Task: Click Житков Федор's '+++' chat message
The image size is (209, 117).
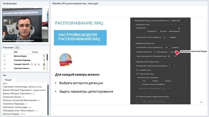Action: coord(14,114)
